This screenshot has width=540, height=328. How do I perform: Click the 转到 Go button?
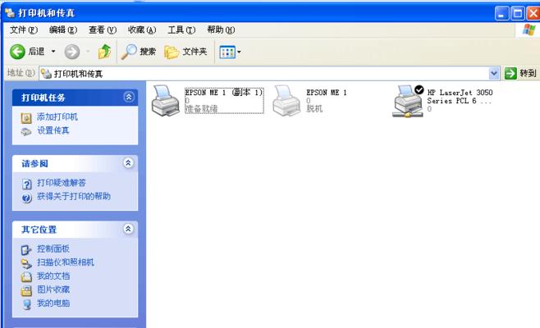click(520, 73)
